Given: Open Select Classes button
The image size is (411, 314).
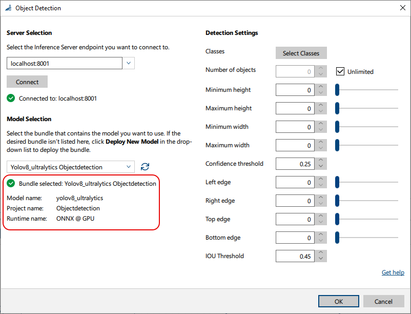Looking at the screenshot, I should 301,53.
